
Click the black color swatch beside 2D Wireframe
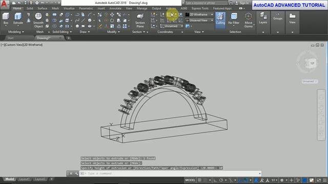click(187, 15)
